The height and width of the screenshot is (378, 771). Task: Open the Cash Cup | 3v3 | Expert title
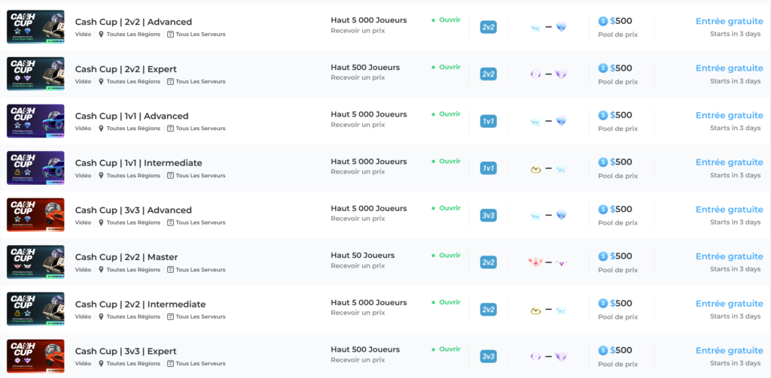[126, 351]
